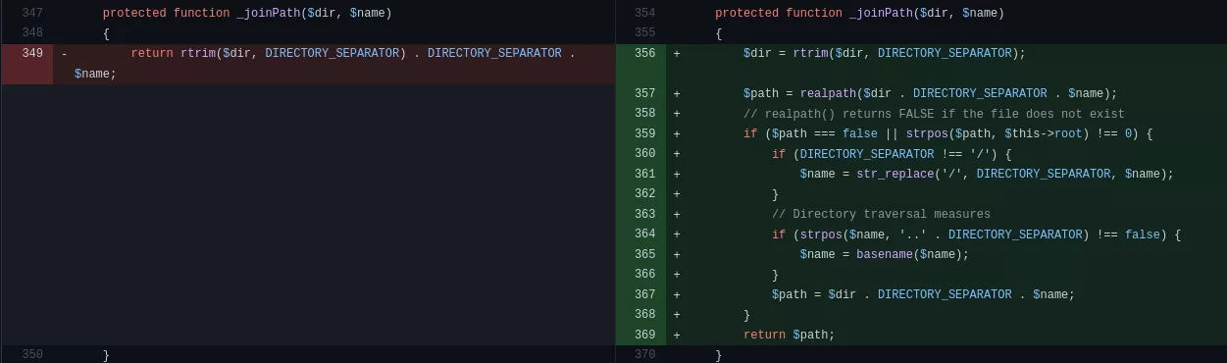Select added line number 358

tap(644, 113)
